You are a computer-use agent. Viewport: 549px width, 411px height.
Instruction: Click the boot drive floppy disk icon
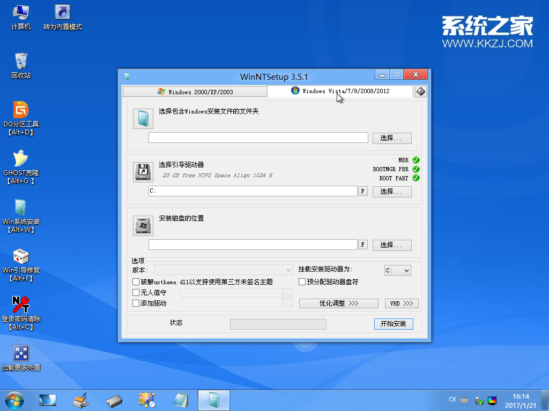tap(143, 172)
